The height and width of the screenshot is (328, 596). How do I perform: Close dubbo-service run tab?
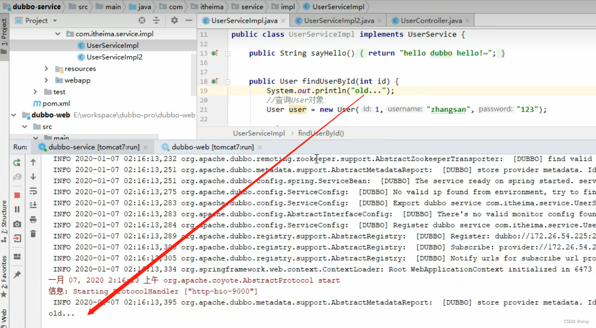(145, 147)
